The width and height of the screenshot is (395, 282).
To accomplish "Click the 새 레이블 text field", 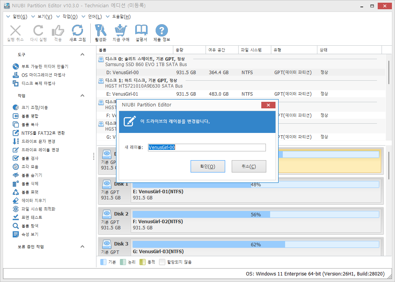I will (207, 147).
